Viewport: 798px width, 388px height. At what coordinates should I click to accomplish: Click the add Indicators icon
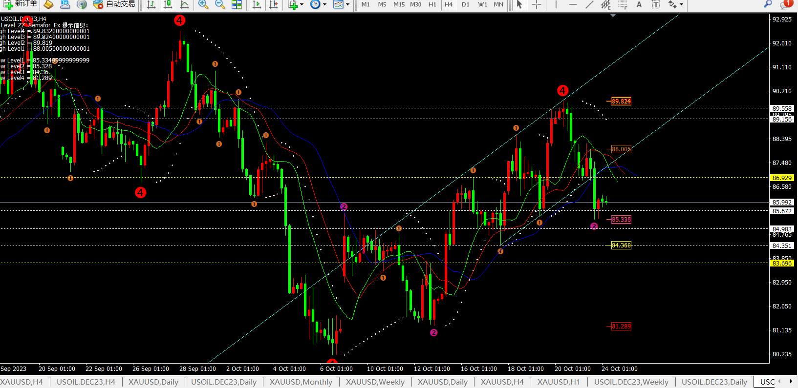pyautogui.click(x=293, y=4)
